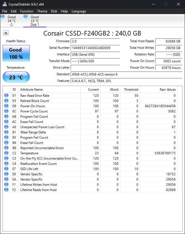The image size is (185, 234).
Task: Click status orb of Retired Block Count row
Action: pyautogui.click(x=6, y=101)
